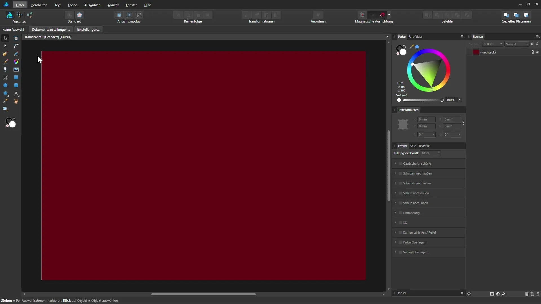Switch to Pixel Persona icon
Screen dimensions: 541x304
pos(19,15)
